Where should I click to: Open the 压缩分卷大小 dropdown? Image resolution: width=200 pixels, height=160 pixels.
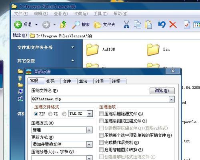(89, 158)
